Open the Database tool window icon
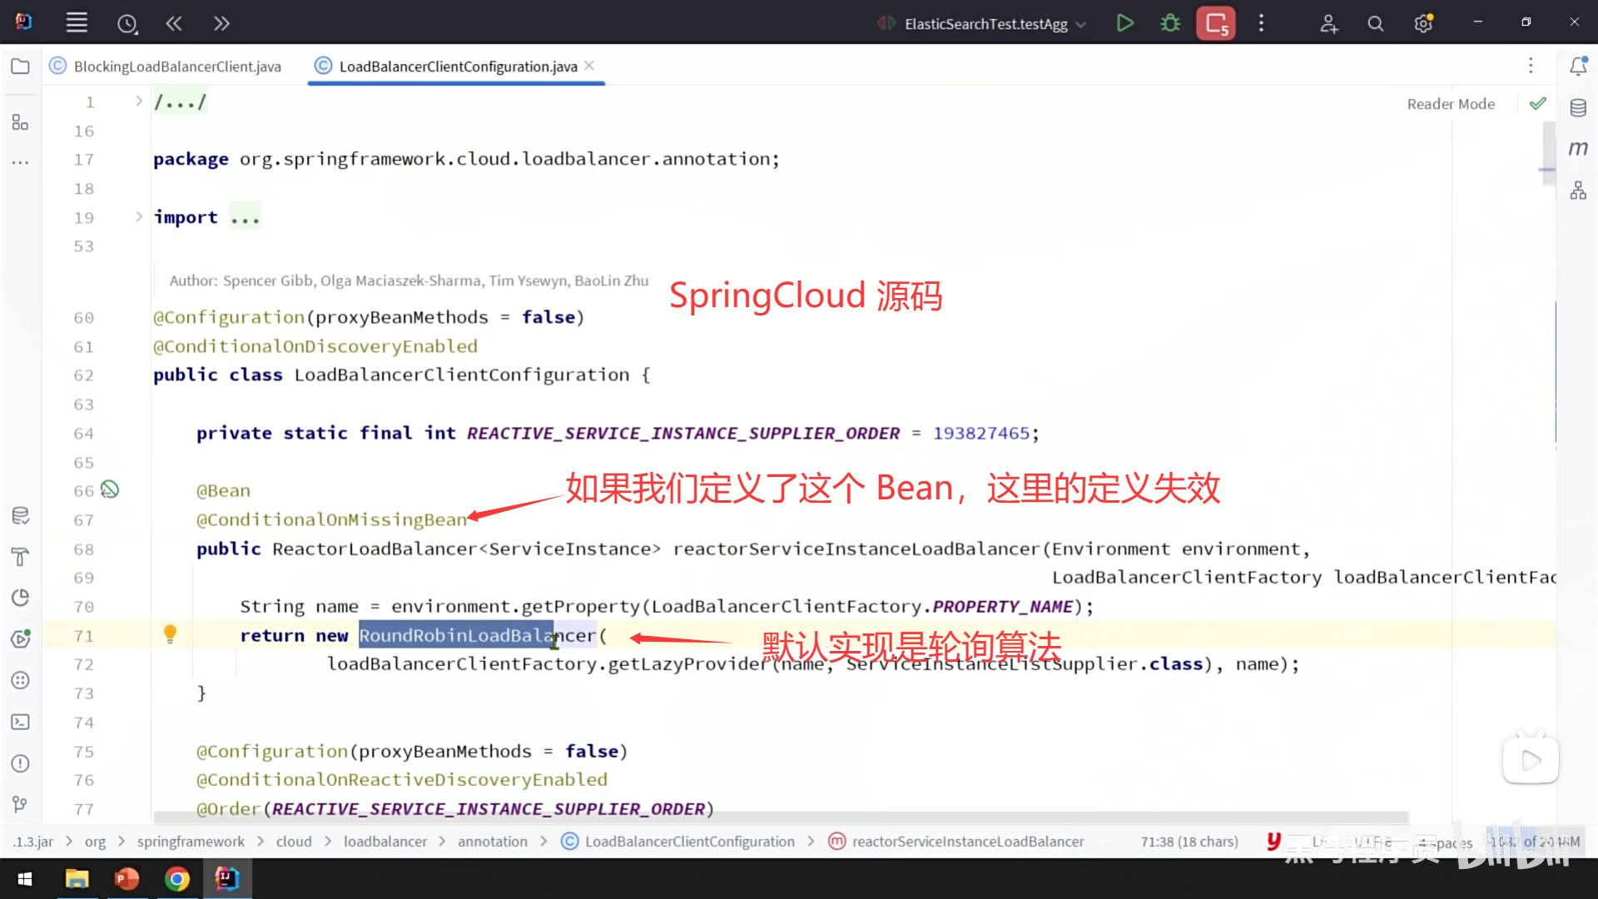Image resolution: width=1598 pixels, height=899 pixels. [x=1578, y=108]
